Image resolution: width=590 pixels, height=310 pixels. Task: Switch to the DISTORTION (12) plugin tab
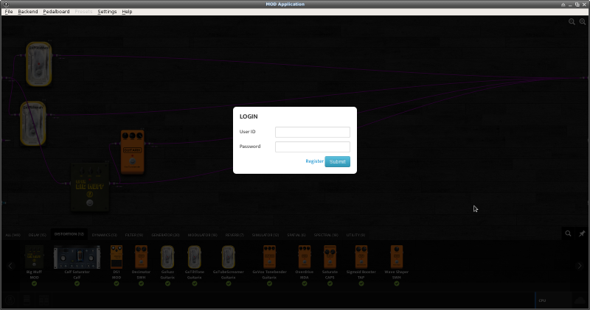coord(69,234)
